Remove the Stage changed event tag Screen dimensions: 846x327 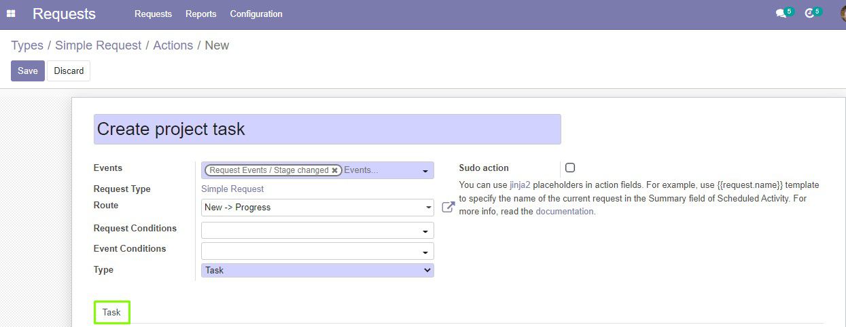pyautogui.click(x=335, y=170)
